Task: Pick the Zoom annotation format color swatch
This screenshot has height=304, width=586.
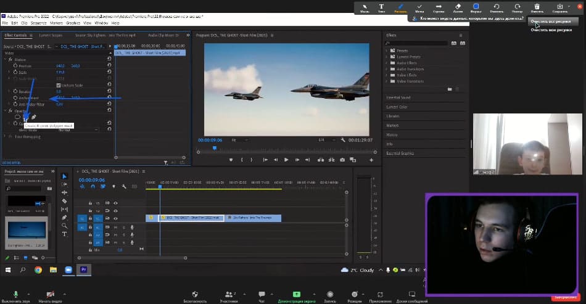Action: coord(476,7)
